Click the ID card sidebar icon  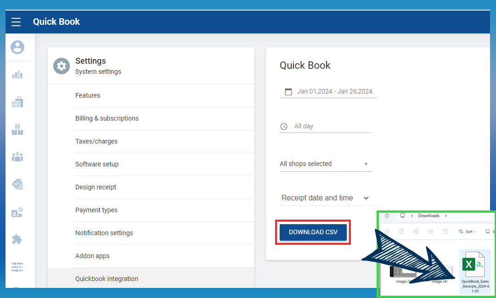17,212
